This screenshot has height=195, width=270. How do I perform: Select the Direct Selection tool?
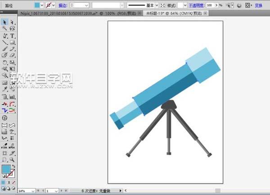click(12, 22)
